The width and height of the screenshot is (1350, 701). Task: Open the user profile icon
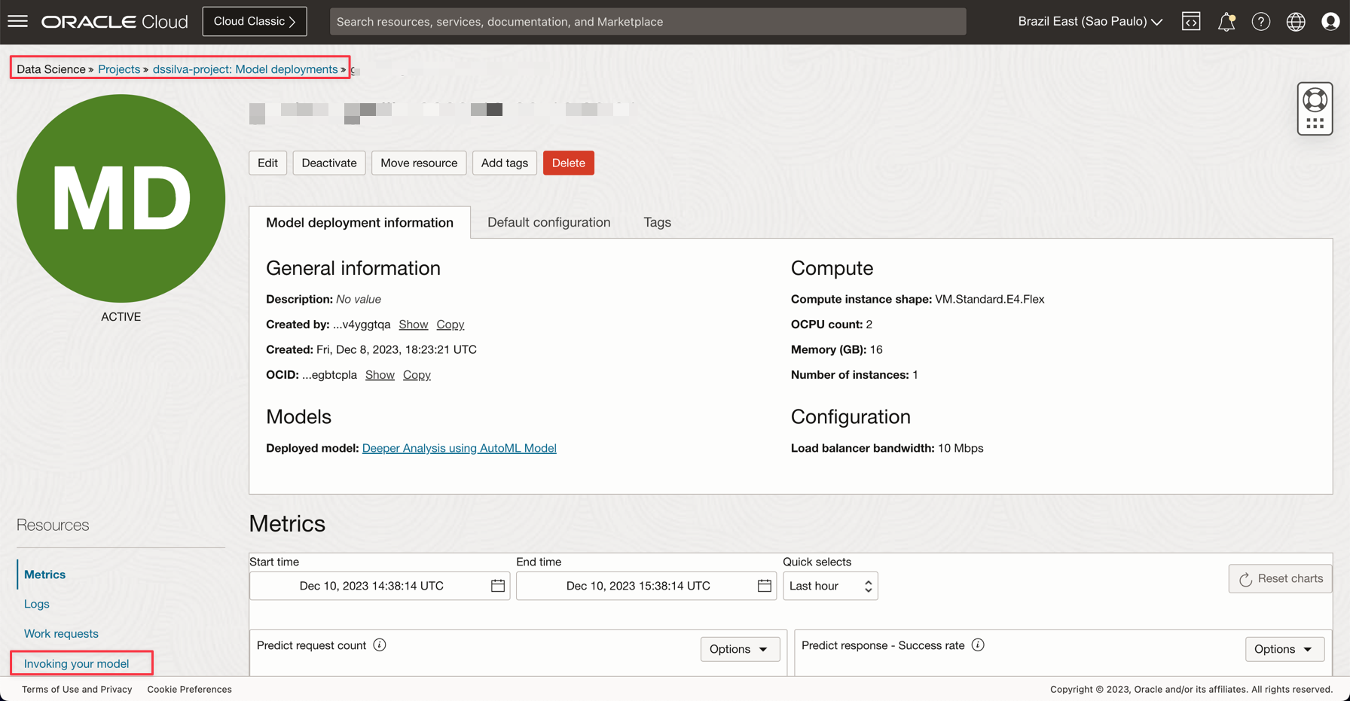click(x=1330, y=22)
